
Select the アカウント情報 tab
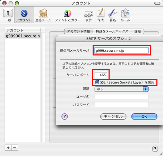(x=78, y=31)
